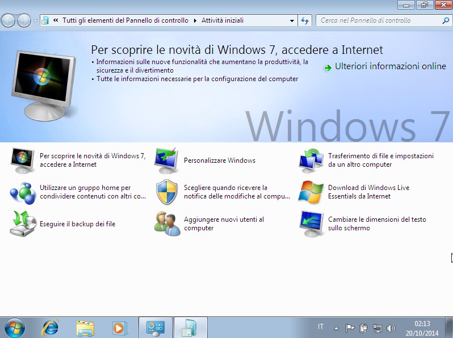Click the backup drive icon

(23, 223)
